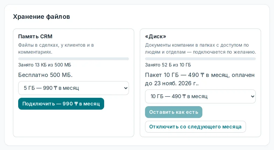This screenshot has height=150, width=274.
Task: Click the Память CRM usage progress bar
Action: 73,59
